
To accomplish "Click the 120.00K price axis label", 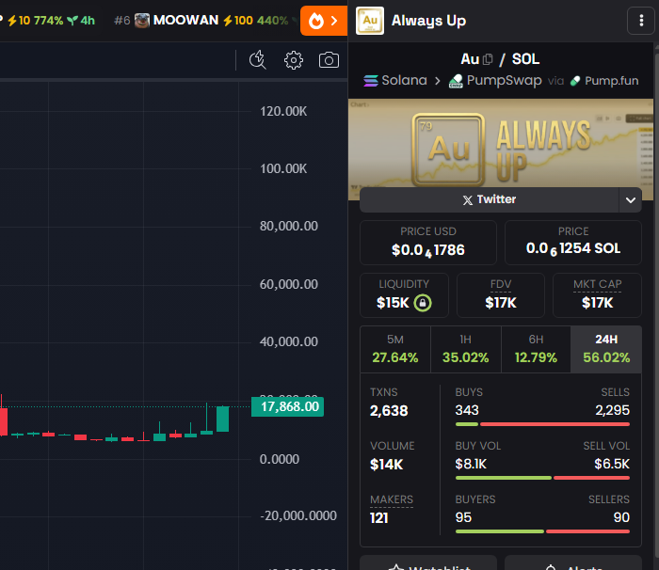I will point(283,111).
